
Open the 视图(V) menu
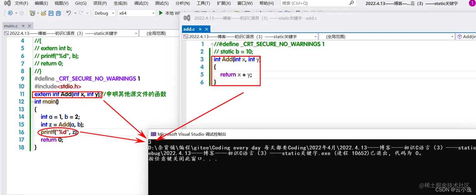(61, 3)
